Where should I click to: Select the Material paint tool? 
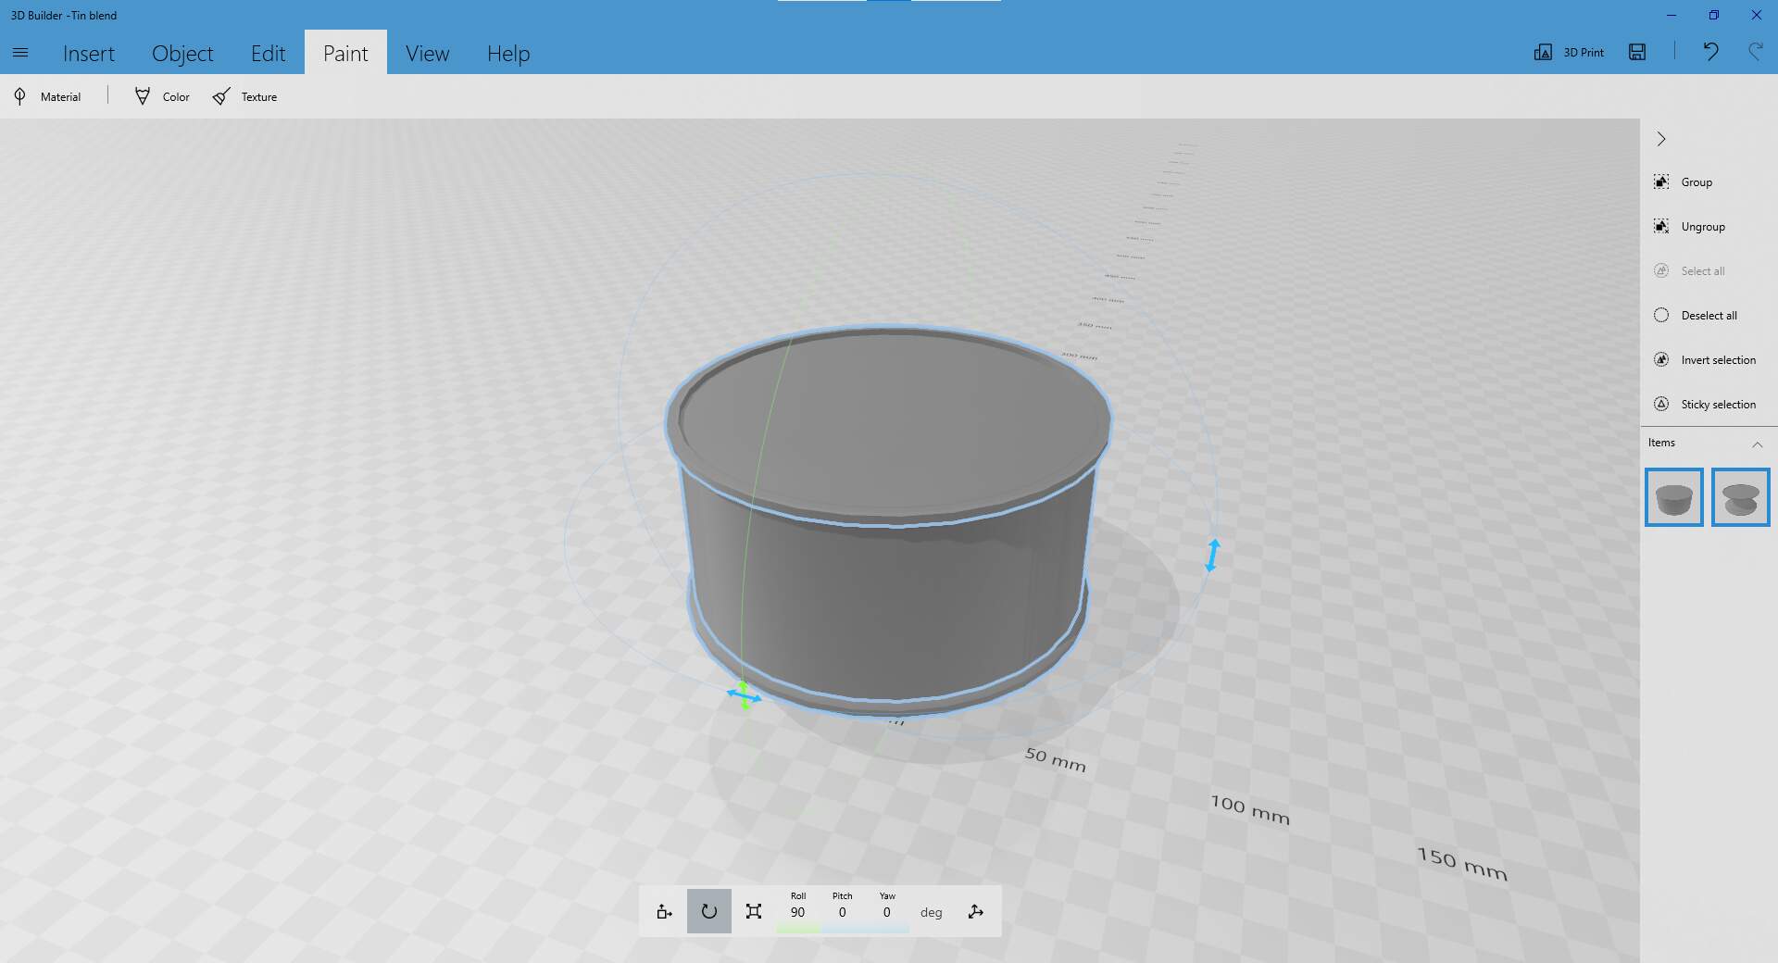tap(48, 96)
